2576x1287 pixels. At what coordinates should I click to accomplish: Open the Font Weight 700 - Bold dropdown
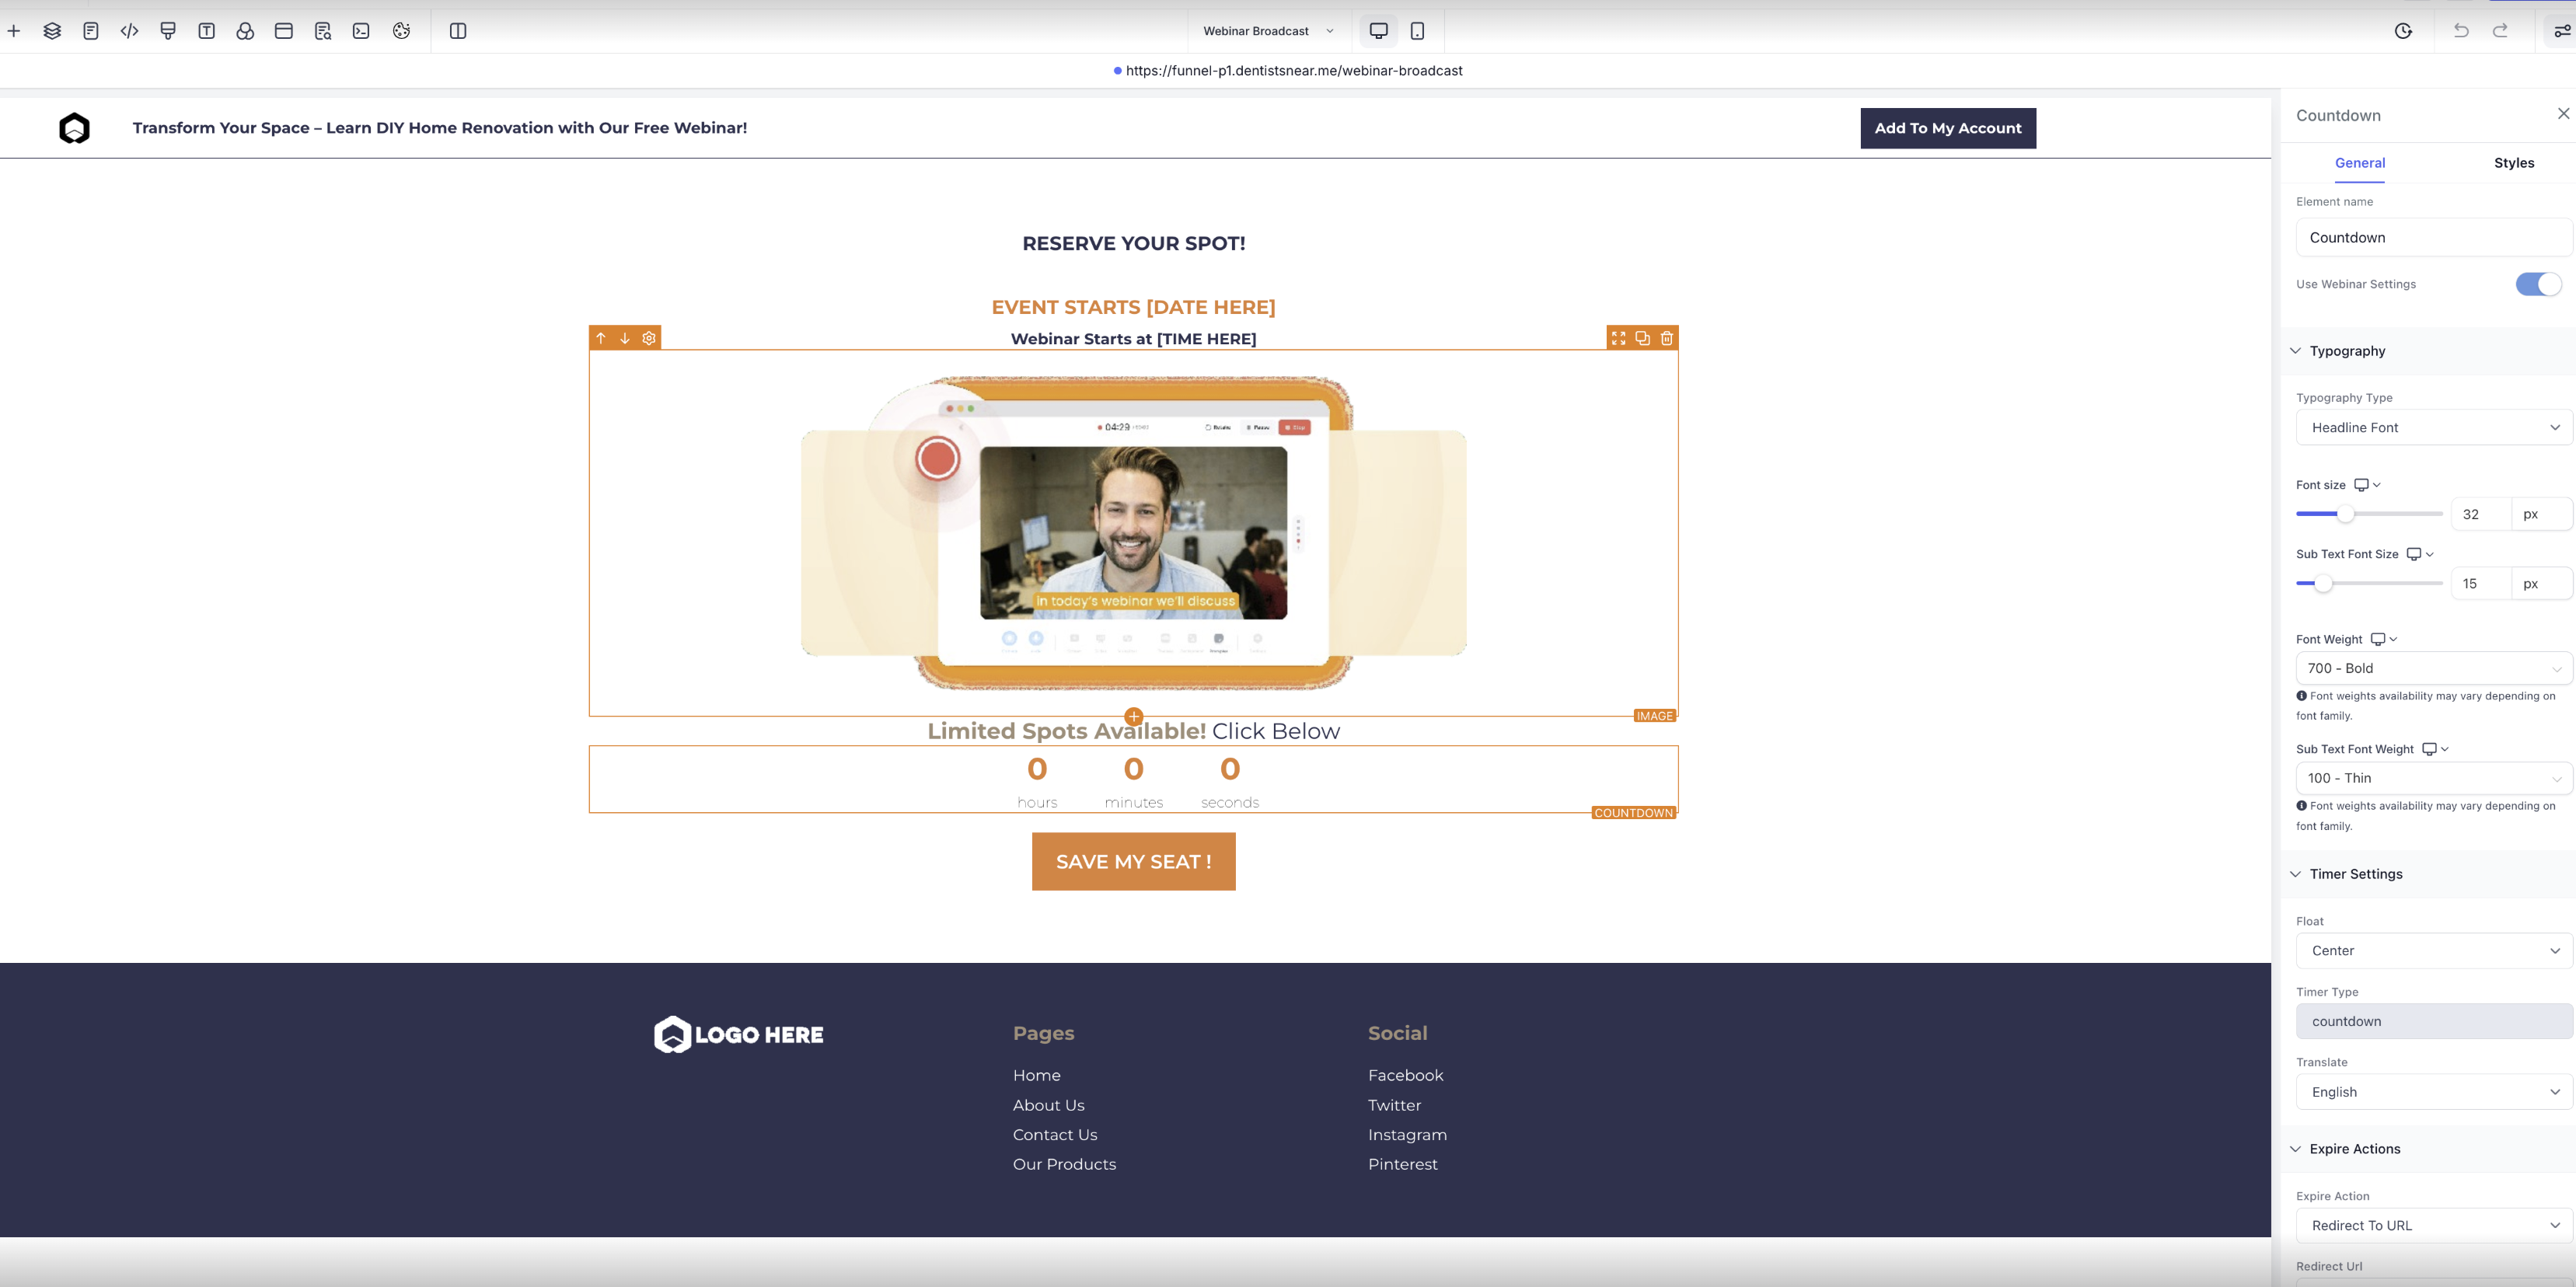2434,668
